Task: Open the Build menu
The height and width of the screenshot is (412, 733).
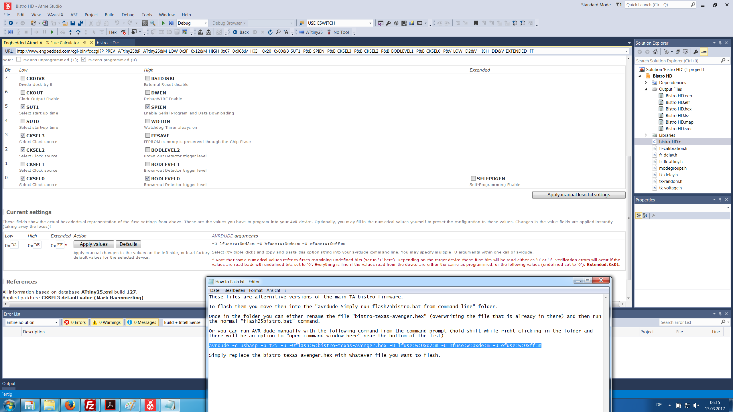Action: (109, 15)
